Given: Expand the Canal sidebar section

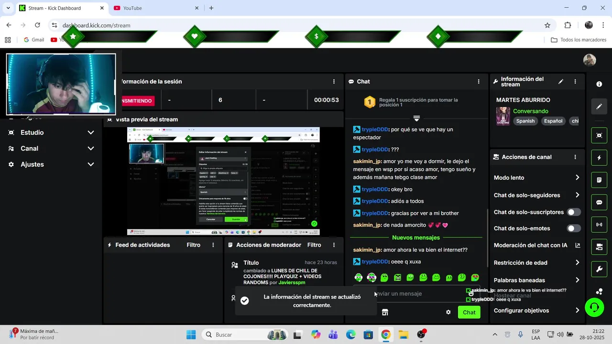Looking at the screenshot, I should click(x=51, y=149).
